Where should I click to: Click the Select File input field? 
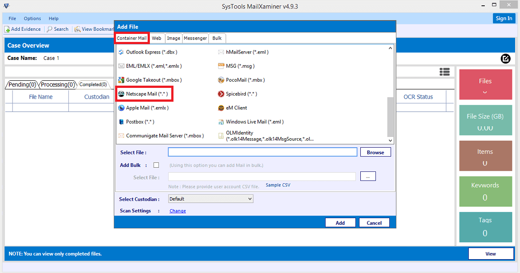coord(262,152)
